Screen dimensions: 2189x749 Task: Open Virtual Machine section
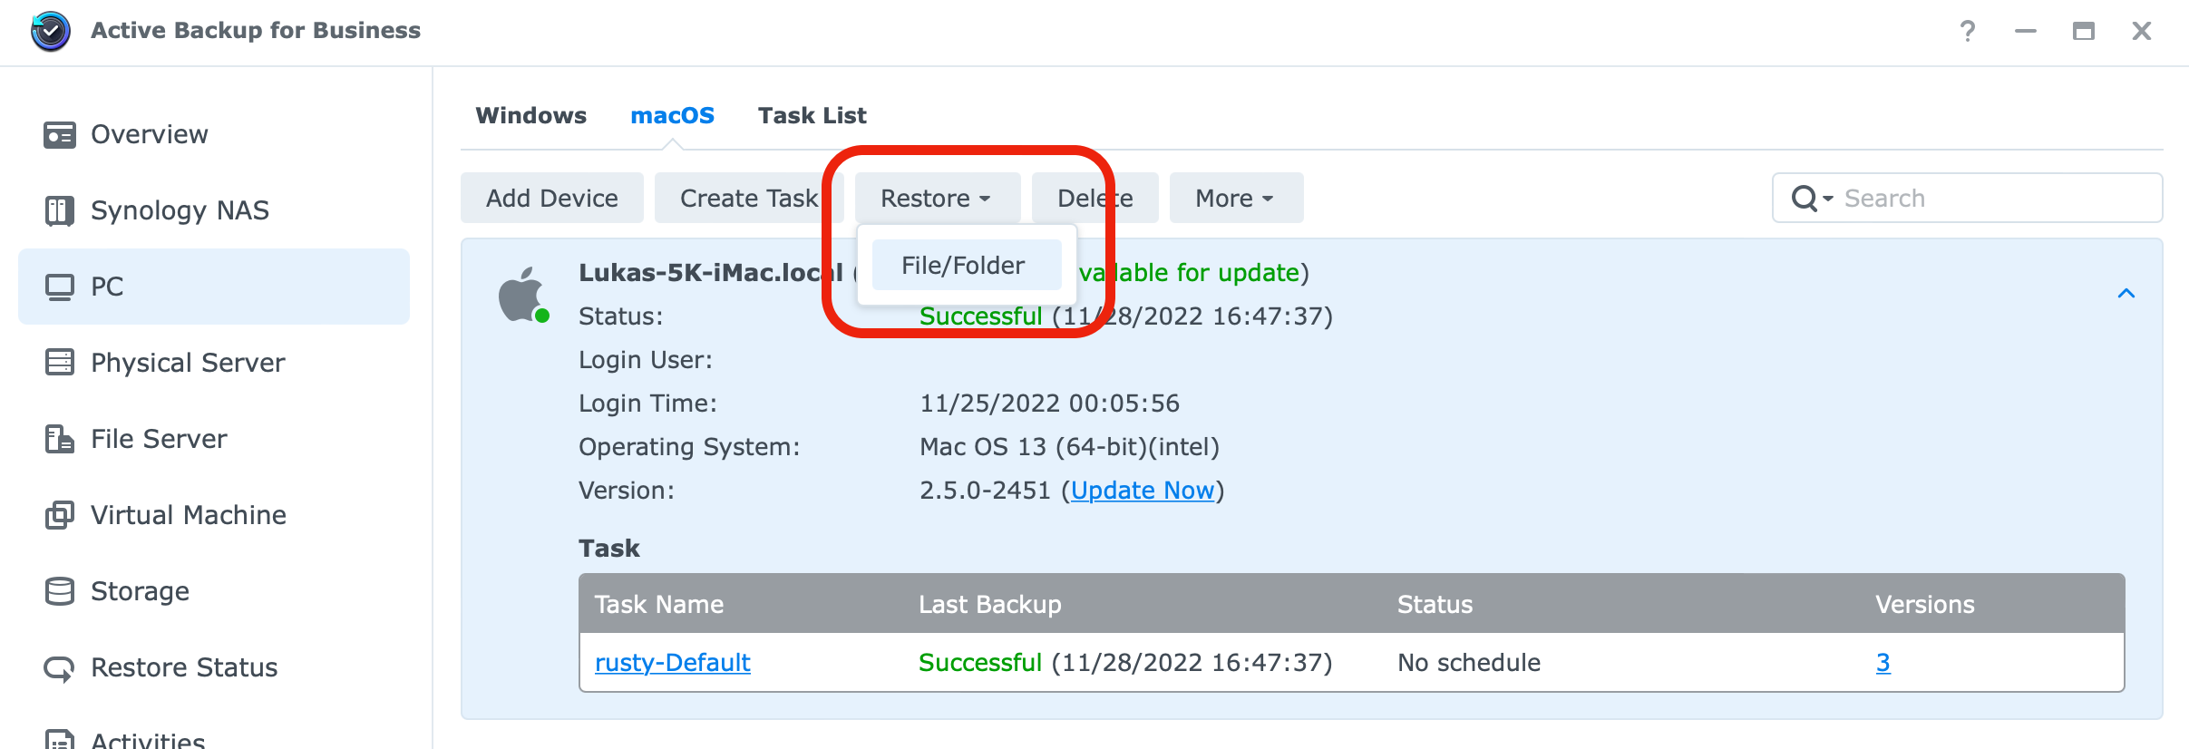(x=214, y=515)
